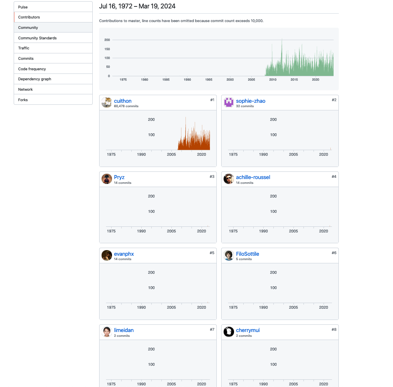Click sophie-zhao's purple avatar icon
This screenshot has height=387, width=393.
point(229,102)
